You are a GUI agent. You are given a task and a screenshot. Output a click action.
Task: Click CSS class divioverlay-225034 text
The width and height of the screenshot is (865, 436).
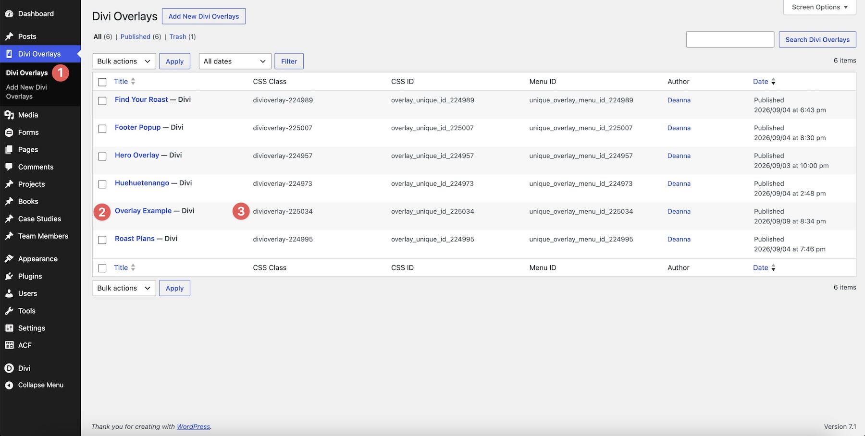coord(283,211)
